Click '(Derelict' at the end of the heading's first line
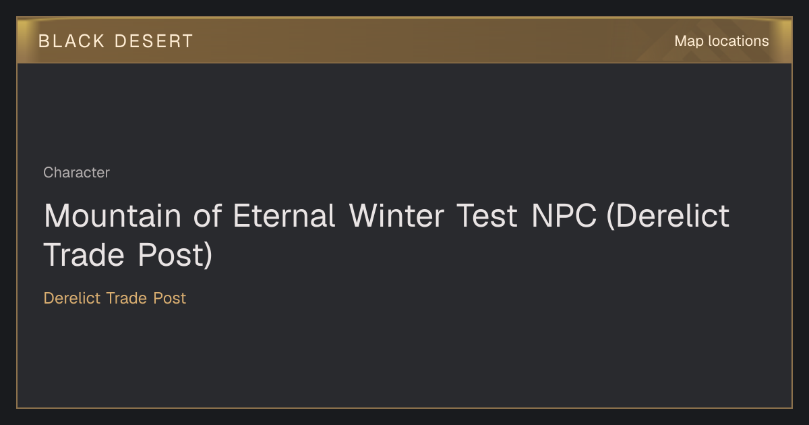809x425 pixels. [x=668, y=217]
